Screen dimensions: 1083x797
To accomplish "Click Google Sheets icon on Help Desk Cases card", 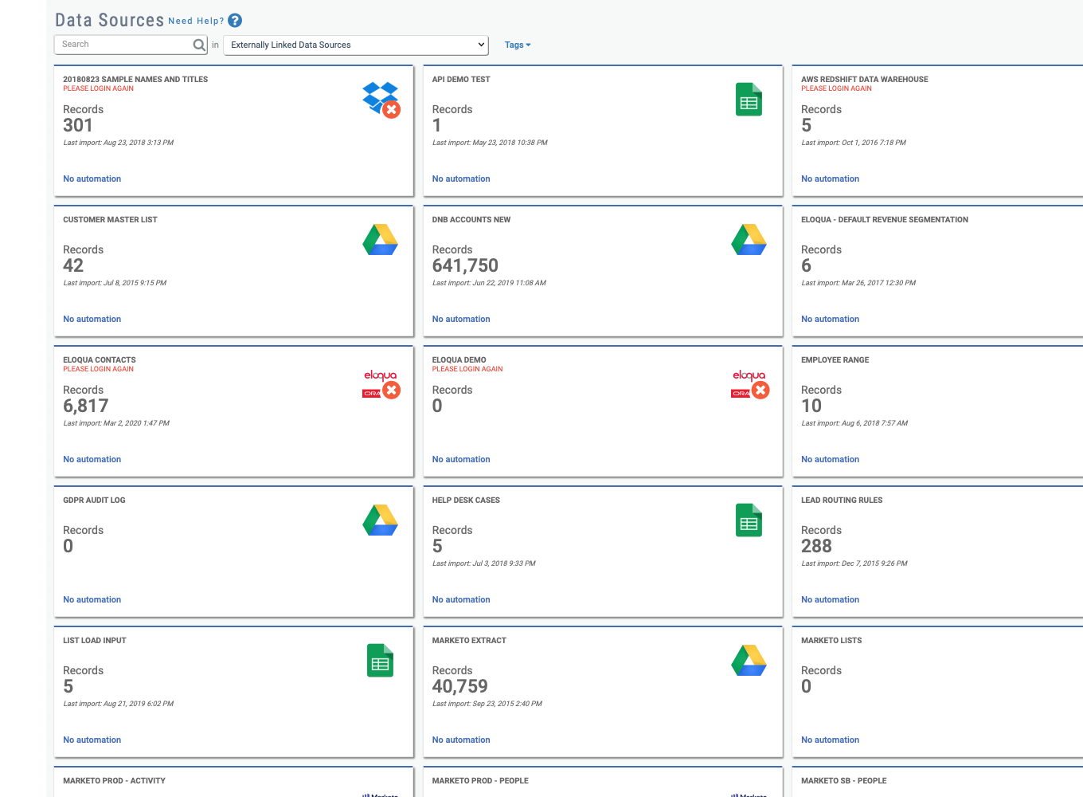I will pos(749,520).
